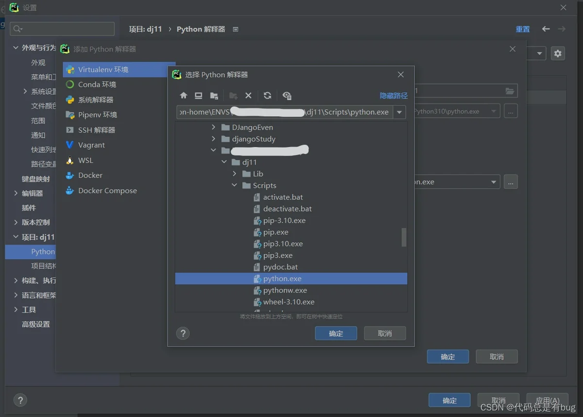
Task: Click the 隐藏路径 link
Action: 394,96
